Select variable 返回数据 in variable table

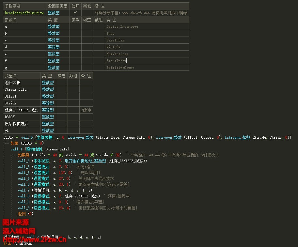click(12, 83)
